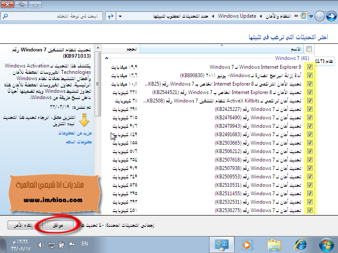Uncheck the KB2544521 update checkbox
The width and height of the screenshot is (338, 253).
pos(310,92)
